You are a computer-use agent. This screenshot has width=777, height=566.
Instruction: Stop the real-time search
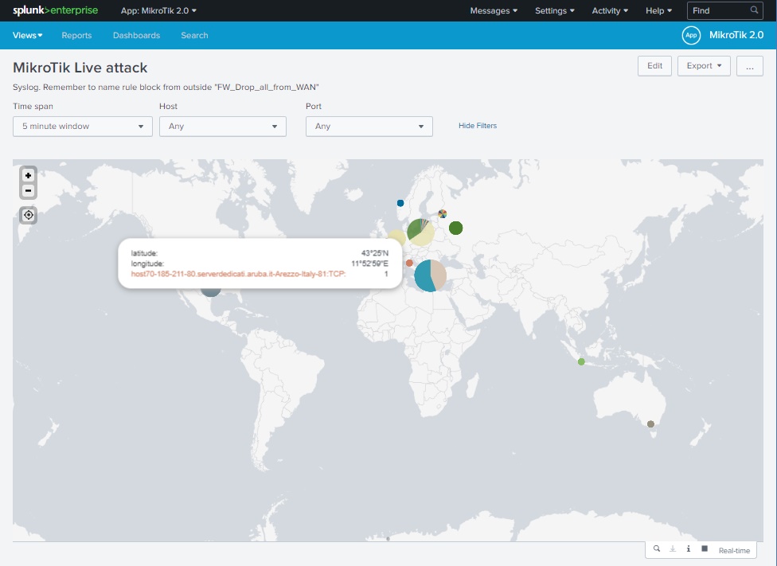pos(705,549)
